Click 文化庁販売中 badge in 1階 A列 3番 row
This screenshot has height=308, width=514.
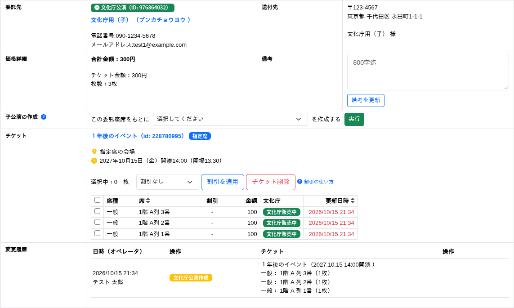tap(282, 212)
